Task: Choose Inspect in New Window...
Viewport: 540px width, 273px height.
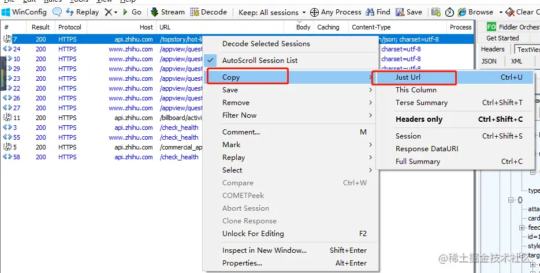Action: pos(291,250)
